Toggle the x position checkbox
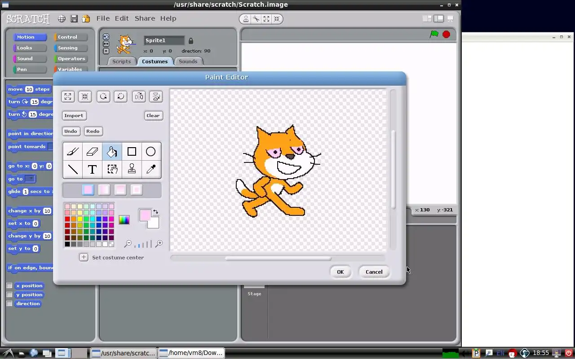Image resolution: width=575 pixels, height=359 pixels. pyautogui.click(x=9, y=285)
